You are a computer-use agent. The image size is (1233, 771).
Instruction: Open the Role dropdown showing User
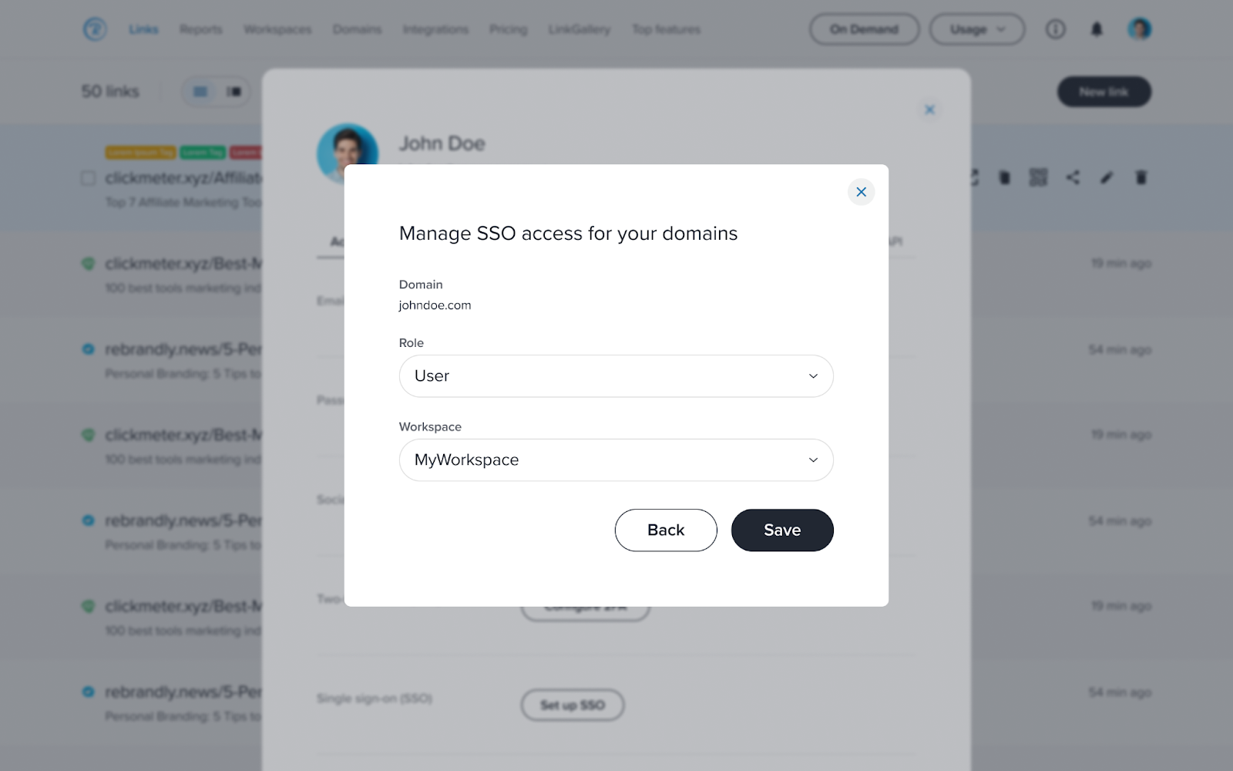click(x=616, y=376)
